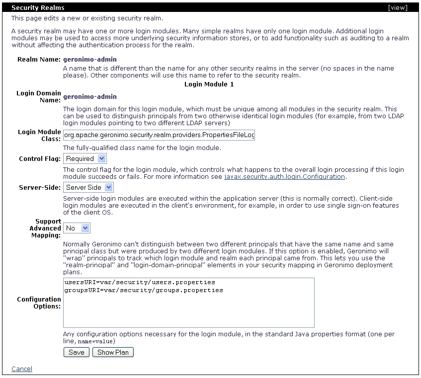Click the 'Login Module Class:' label
Screen dimensions: 421x378
point(39,135)
